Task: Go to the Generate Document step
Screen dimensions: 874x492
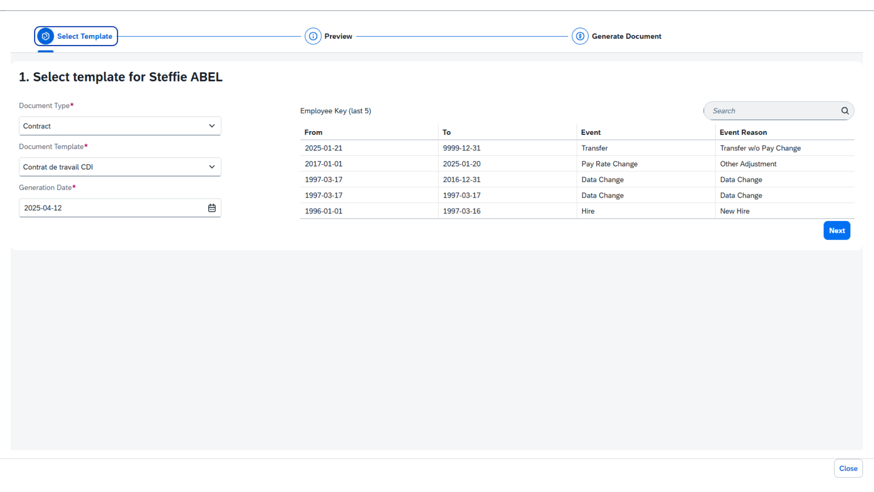Action: point(626,36)
